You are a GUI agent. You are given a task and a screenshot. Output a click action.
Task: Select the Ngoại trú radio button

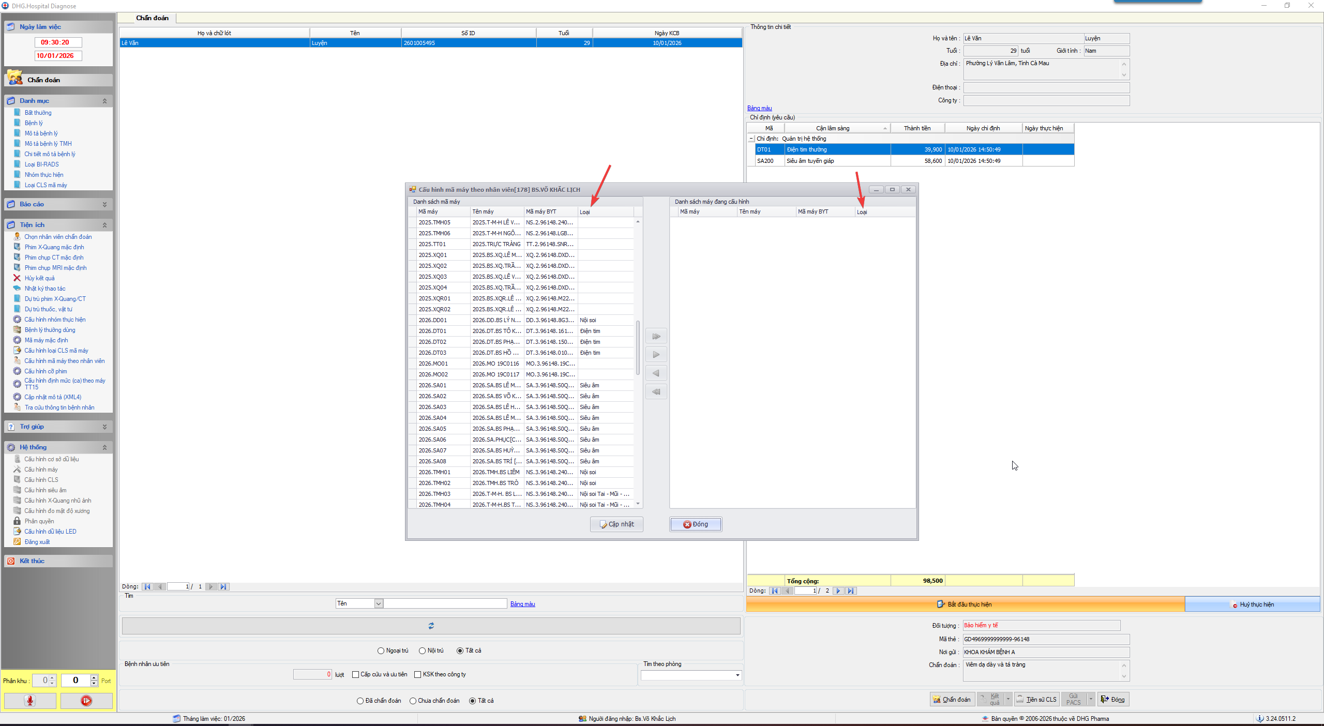[x=381, y=651]
